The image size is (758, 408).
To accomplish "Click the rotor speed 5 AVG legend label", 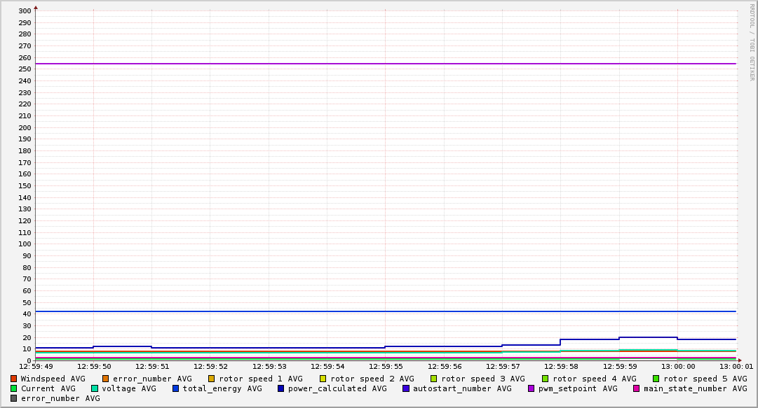I will point(705,379).
